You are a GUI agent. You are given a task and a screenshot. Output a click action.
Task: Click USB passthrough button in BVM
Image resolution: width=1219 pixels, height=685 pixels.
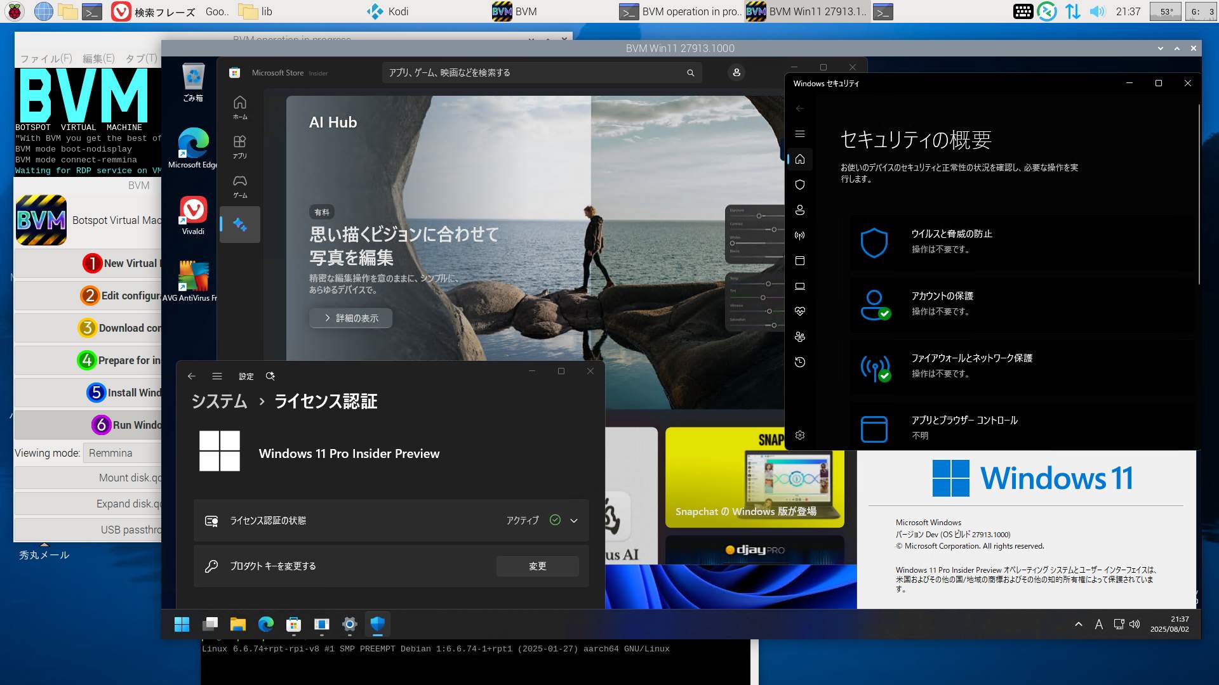(x=88, y=530)
